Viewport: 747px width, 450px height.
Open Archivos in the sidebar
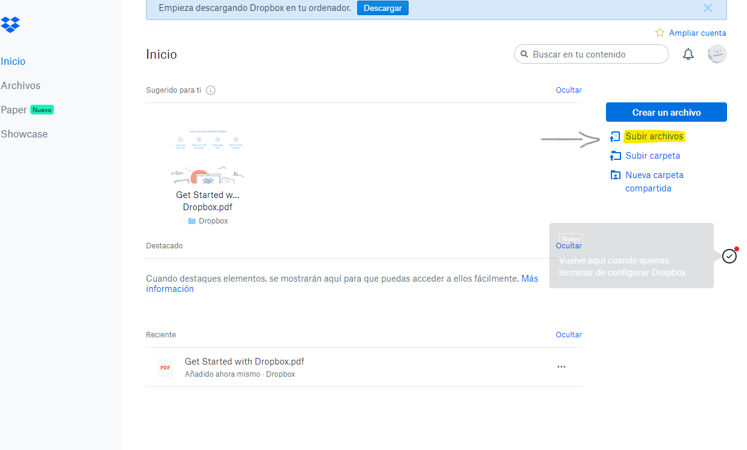click(21, 85)
